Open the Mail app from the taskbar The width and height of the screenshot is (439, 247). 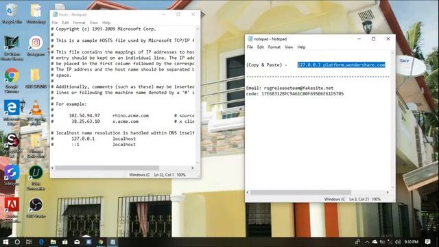pyautogui.click(x=77, y=242)
